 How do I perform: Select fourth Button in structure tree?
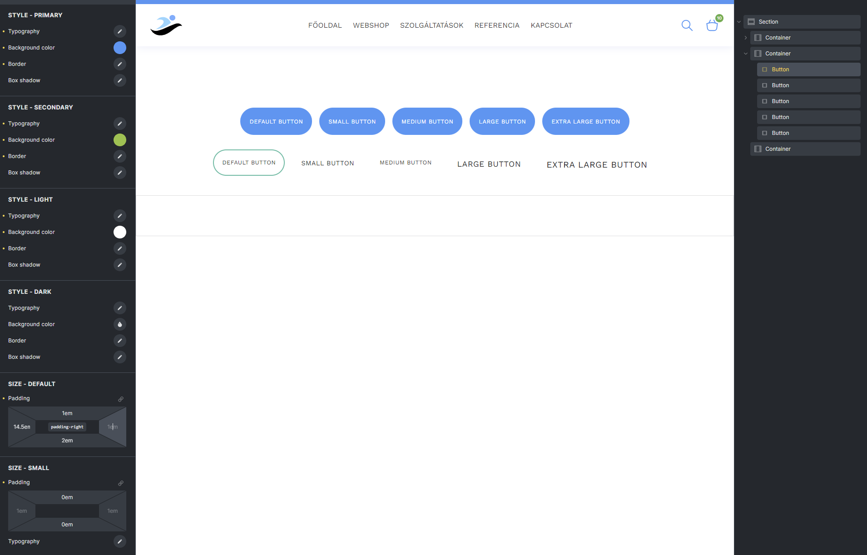[808, 117]
